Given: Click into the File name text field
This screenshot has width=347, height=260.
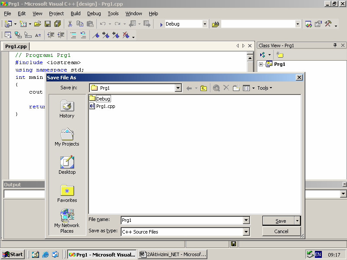Looking at the screenshot, I should pos(183,220).
